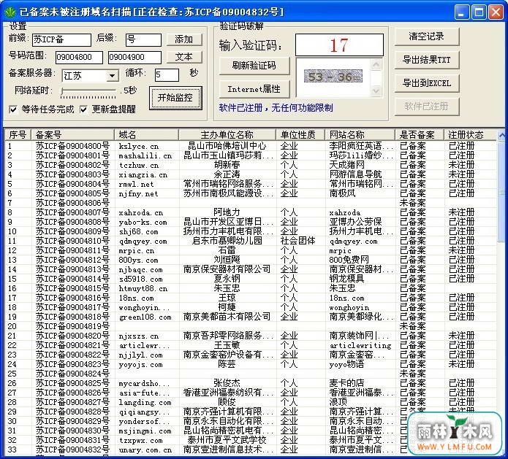Select domain msjingmi.com
The height and width of the screenshot is (459, 508).
(145, 431)
